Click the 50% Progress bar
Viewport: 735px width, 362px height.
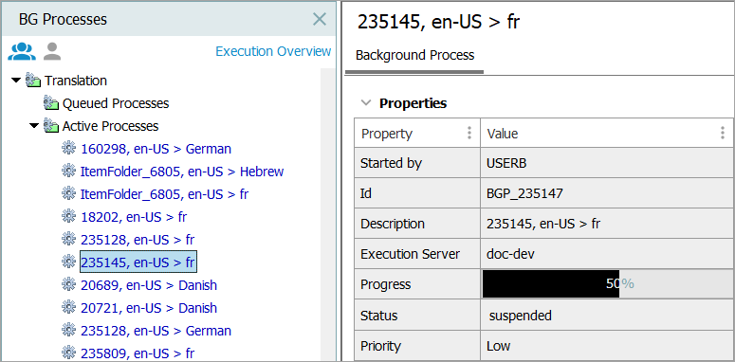(x=607, y=283)
